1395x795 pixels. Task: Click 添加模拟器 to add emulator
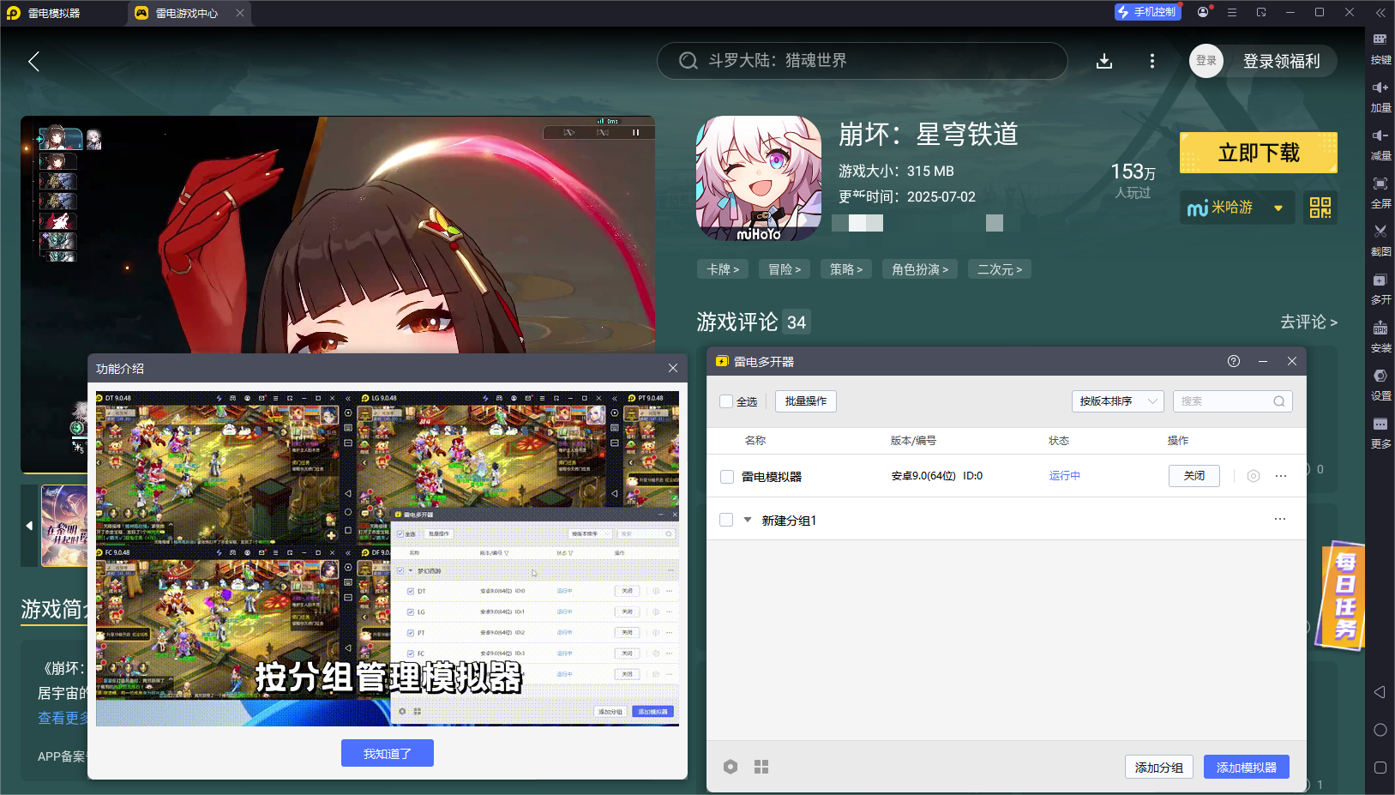(x=1247, y=767)
